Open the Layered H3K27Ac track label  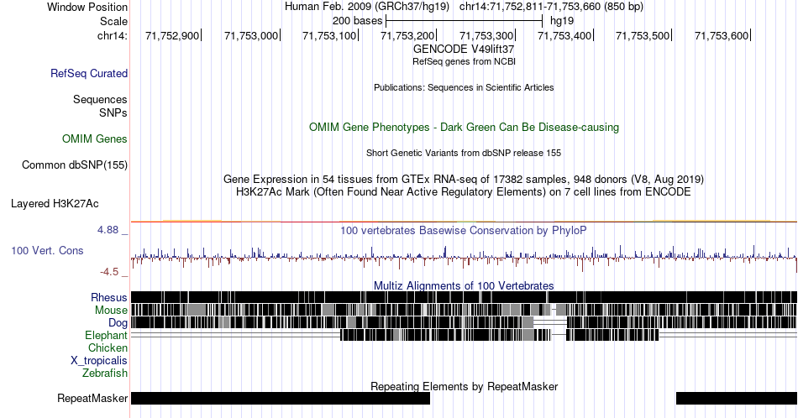tap(55, 203)
